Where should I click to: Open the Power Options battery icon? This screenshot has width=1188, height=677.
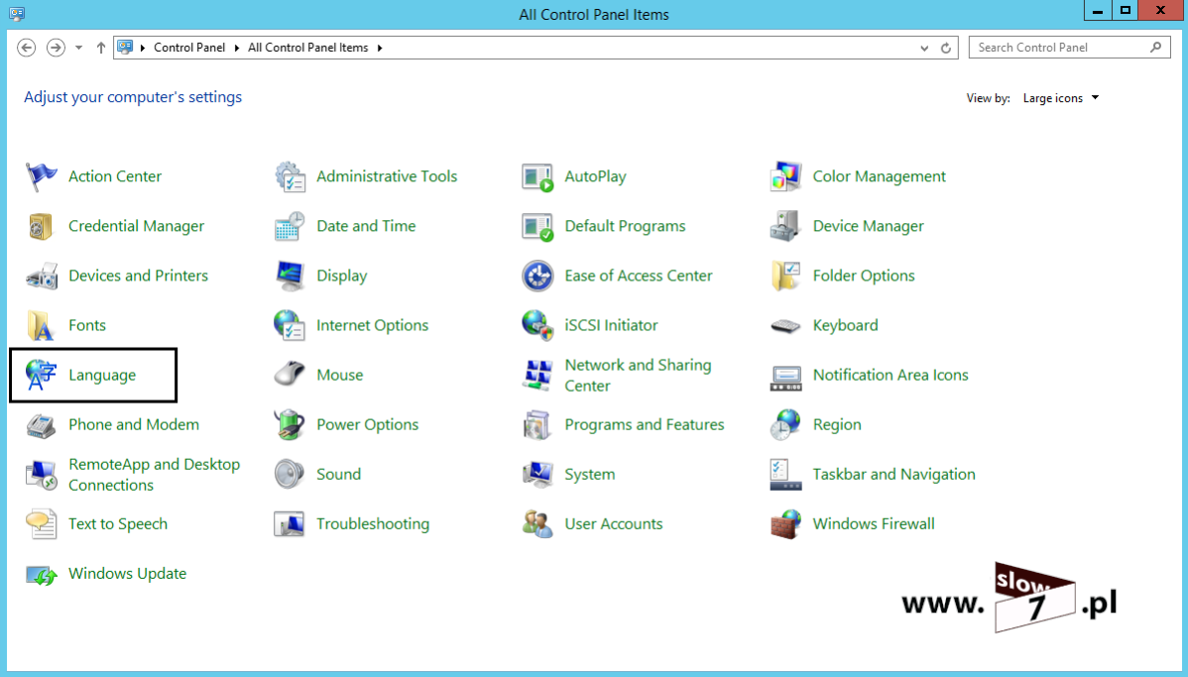click(289, 425)
